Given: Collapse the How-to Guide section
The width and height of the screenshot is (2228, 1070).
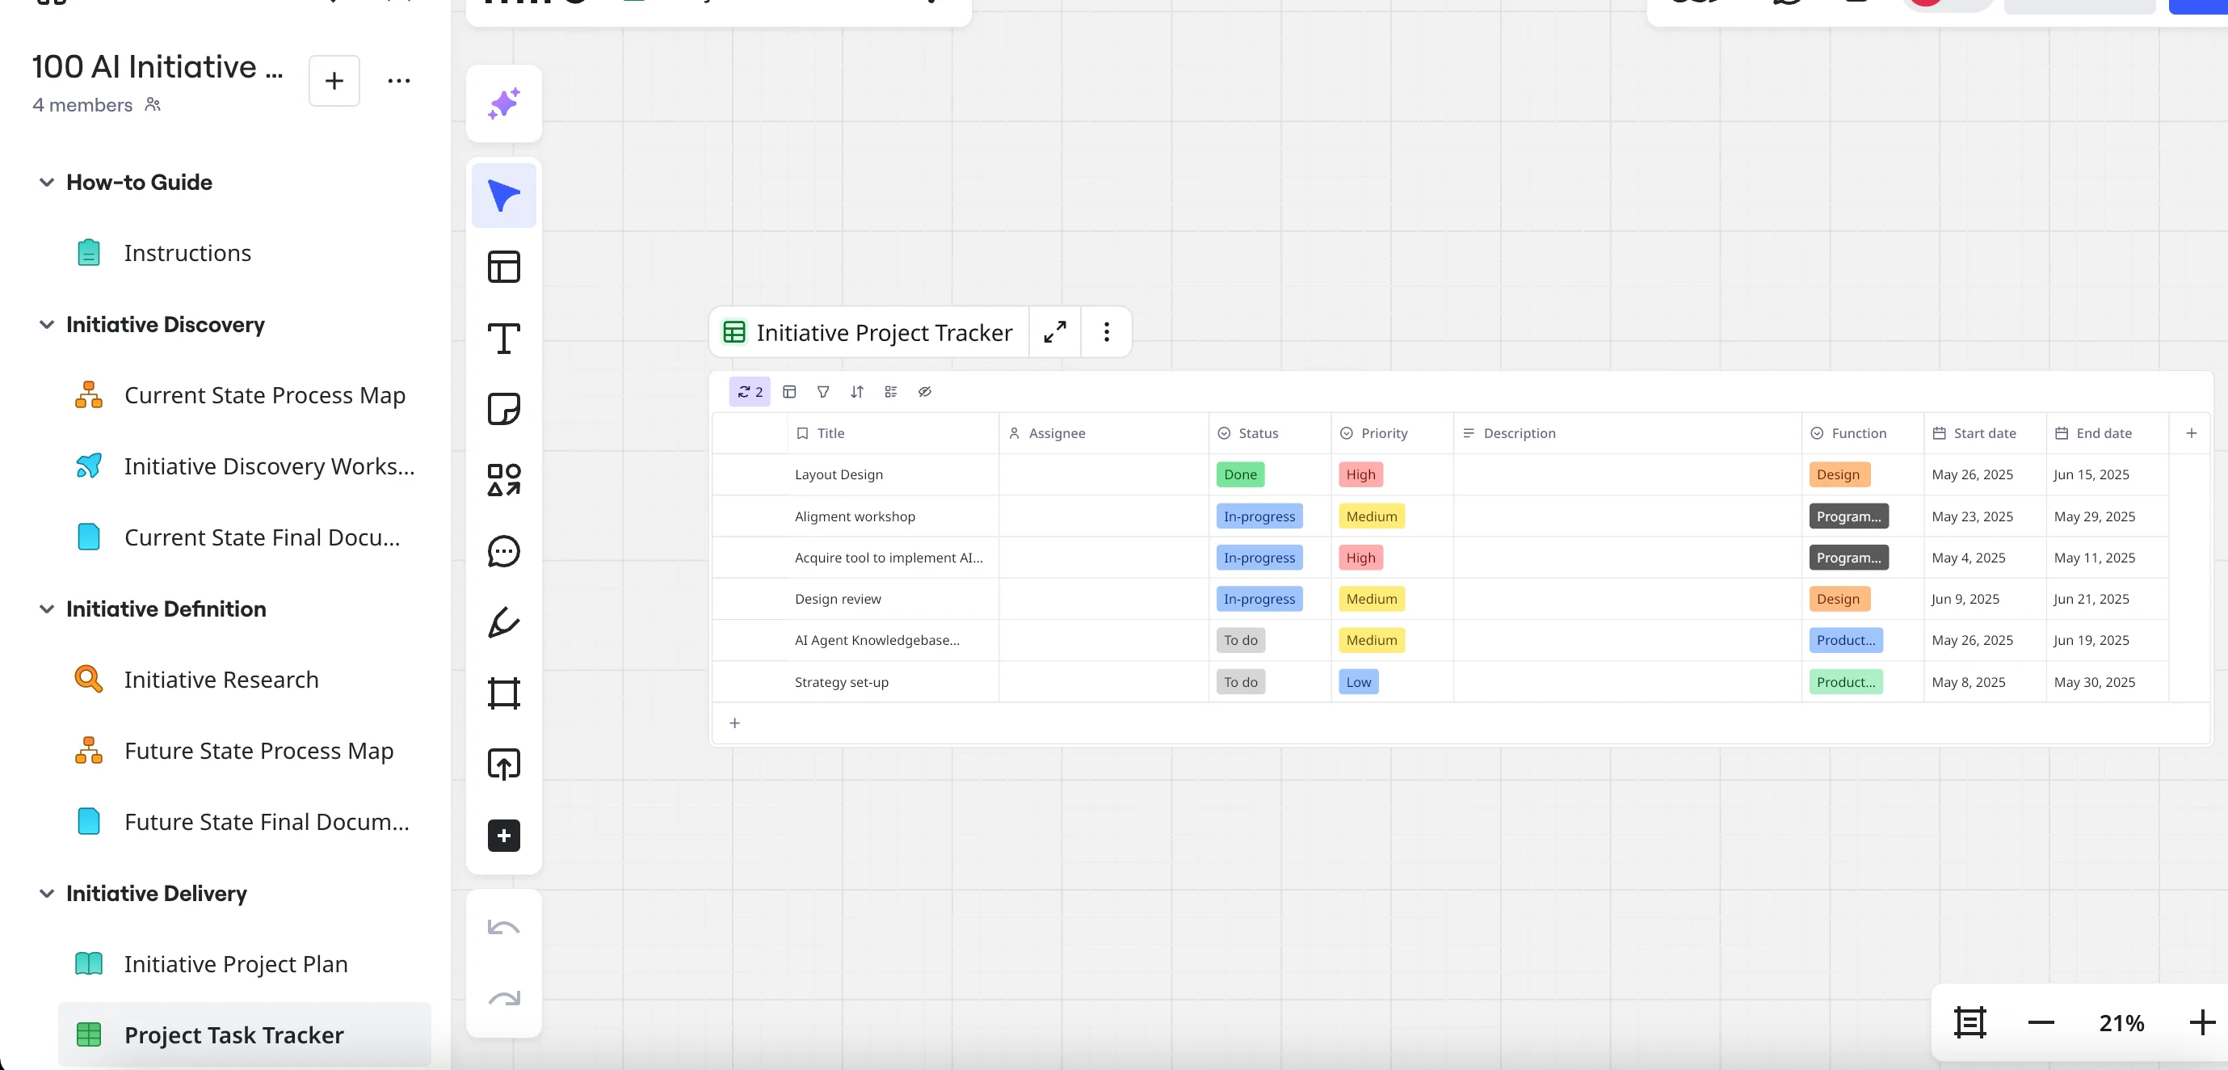Looking at the screenshot, I should coord(47,183).
